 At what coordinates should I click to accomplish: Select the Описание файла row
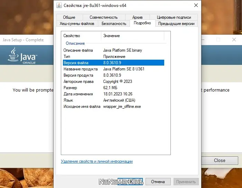click(113, 50)
